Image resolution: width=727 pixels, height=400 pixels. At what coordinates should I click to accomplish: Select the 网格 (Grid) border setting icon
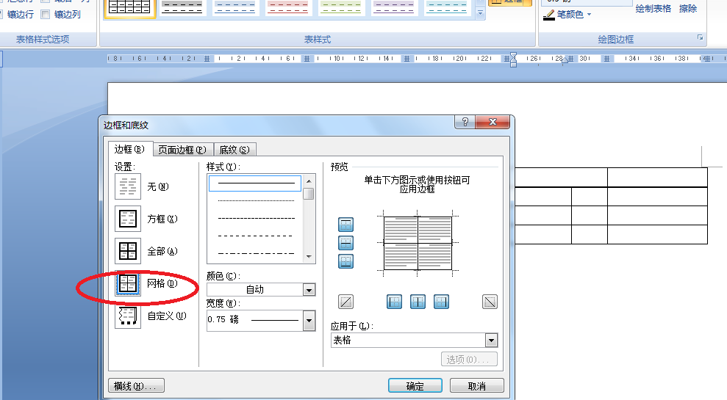point(127,283)
